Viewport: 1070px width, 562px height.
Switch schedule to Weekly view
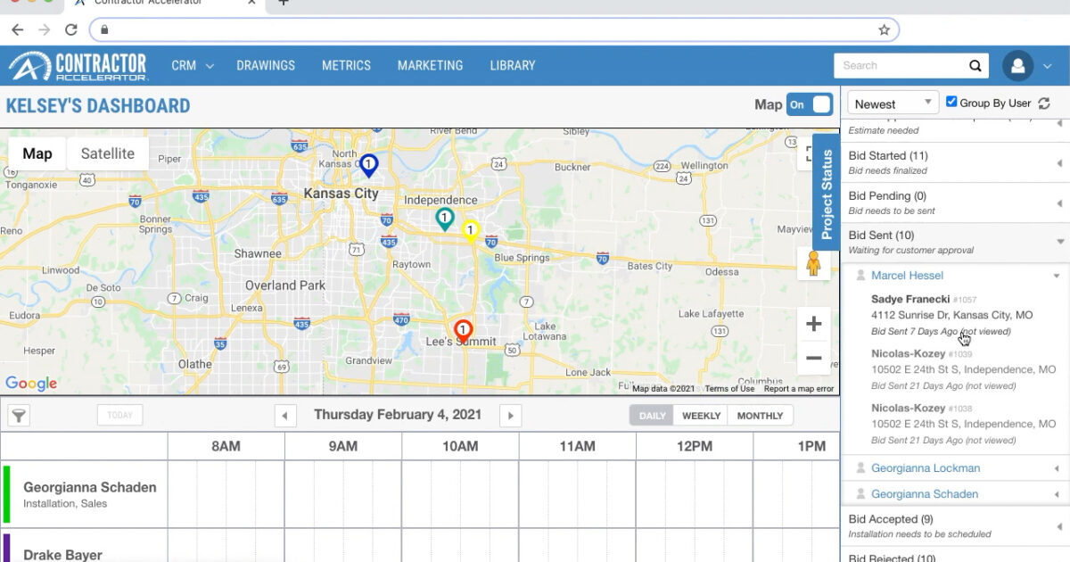pos(701,416)
